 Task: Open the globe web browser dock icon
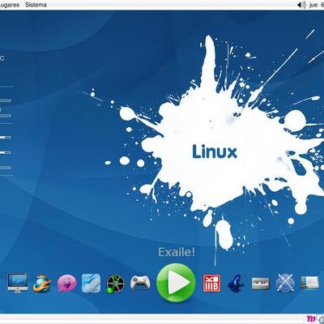coord(42,283)
